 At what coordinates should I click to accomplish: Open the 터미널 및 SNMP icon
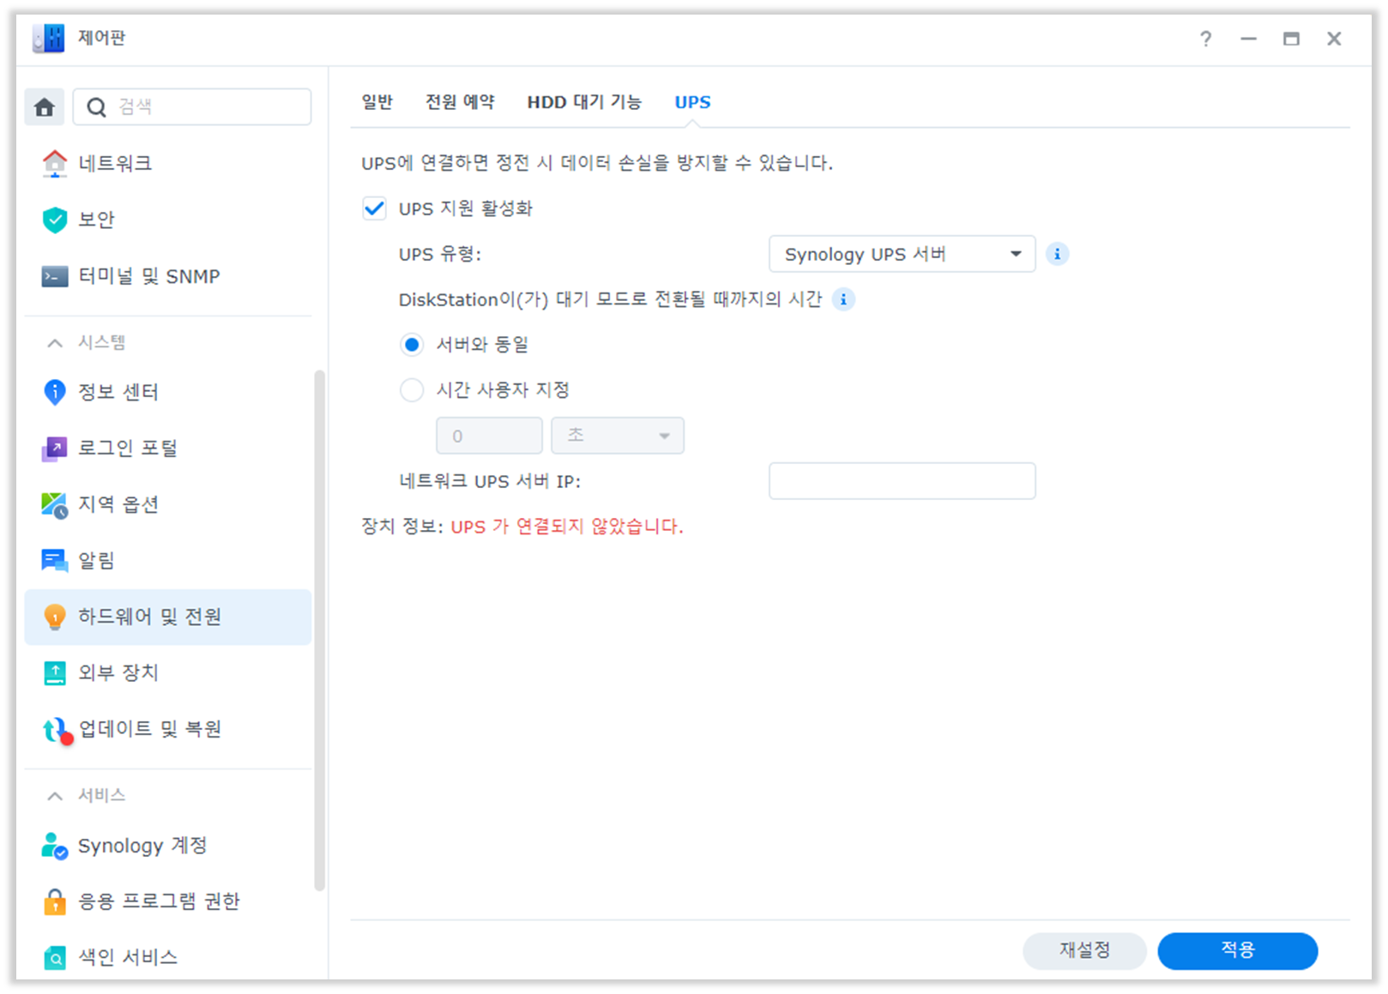point(55,276)
